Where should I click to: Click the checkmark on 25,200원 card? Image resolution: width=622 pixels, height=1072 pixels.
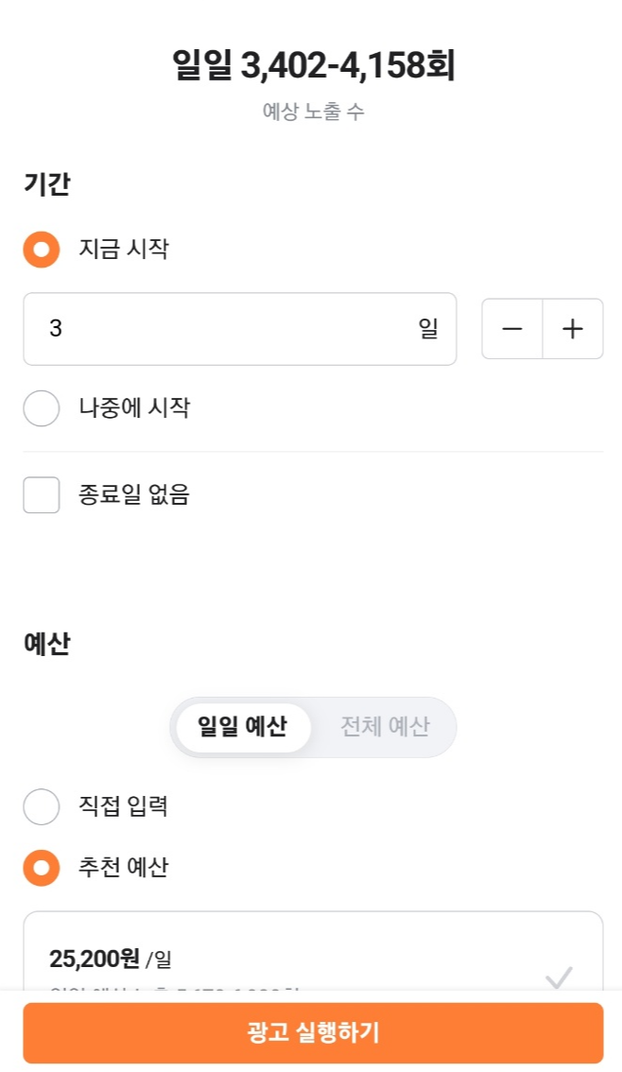tap(559, 975)
